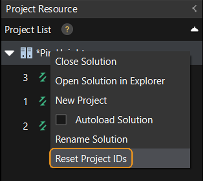203x181 pixels.
Task: Select project ID number 3 in list
Action: coord(25,78)
